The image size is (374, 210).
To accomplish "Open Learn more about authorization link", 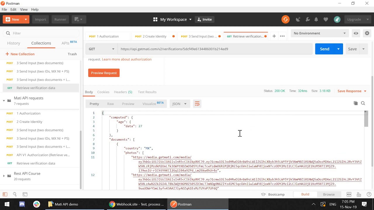I will point(127,59).
